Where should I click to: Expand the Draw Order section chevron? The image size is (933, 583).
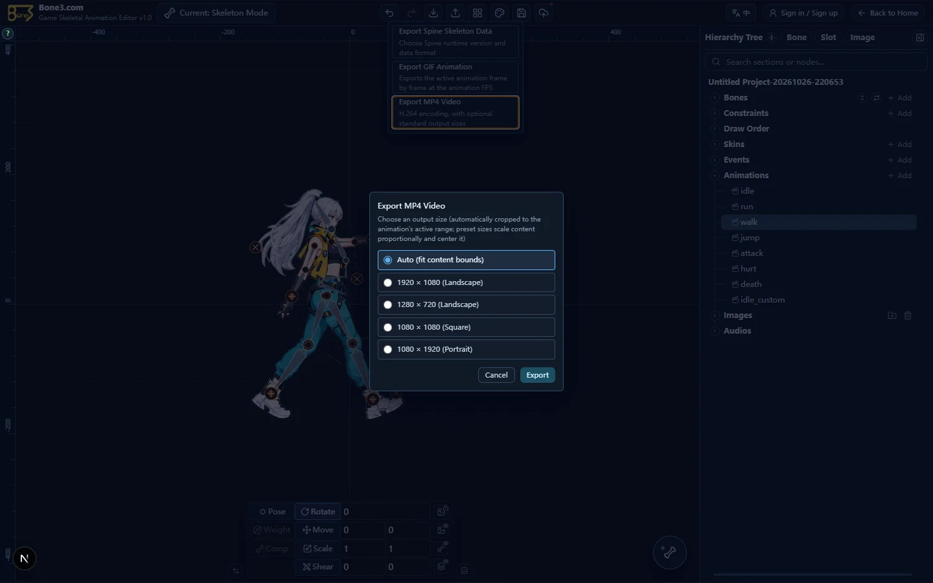pos(714,129)
